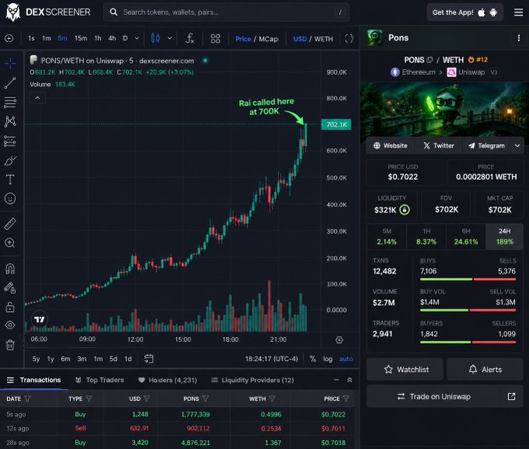Open the hamburger main menu
Viewport: 529px width, 449px height.
[519, 12]
